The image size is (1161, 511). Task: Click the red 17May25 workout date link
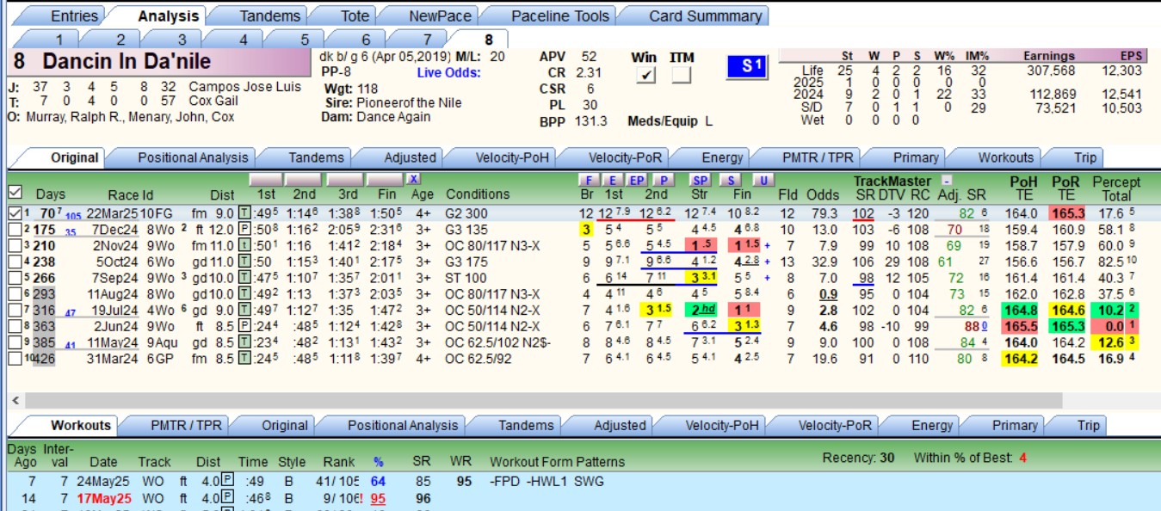coord(104,498)
